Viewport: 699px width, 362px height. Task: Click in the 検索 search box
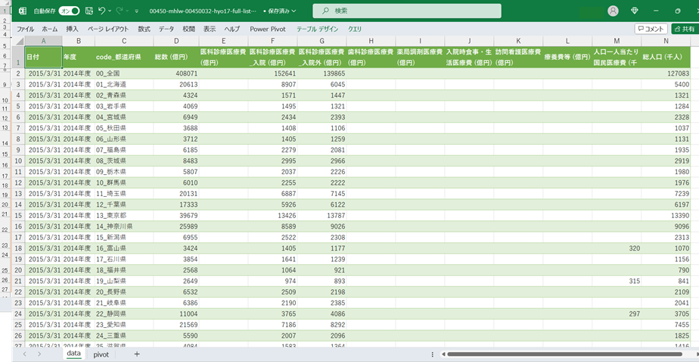407,11
